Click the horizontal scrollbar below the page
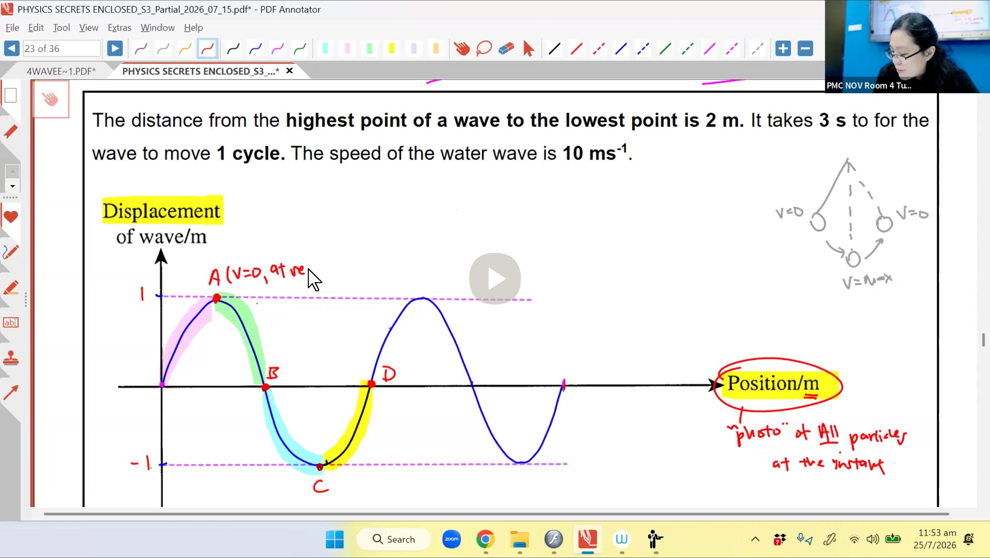Viewport: 990px width, 558px height. click(x=496, y=514)
